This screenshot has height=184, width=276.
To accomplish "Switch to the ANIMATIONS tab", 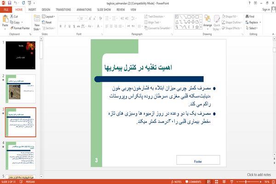I will (84, 10).
